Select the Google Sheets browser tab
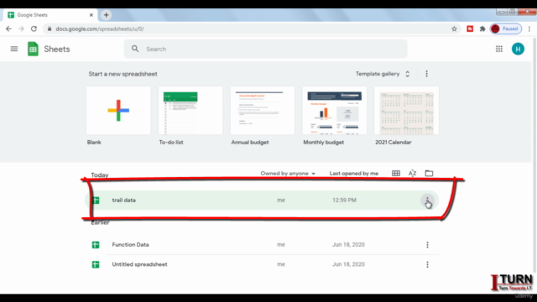The image size is (537, 302). coord(50,15)
